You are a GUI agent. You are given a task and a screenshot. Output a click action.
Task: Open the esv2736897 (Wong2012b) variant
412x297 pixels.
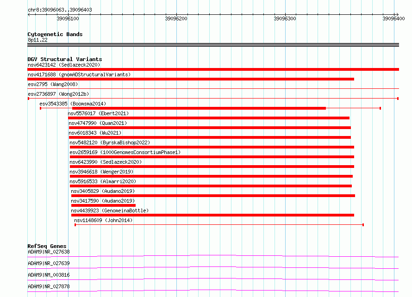(x=58, y=94)
